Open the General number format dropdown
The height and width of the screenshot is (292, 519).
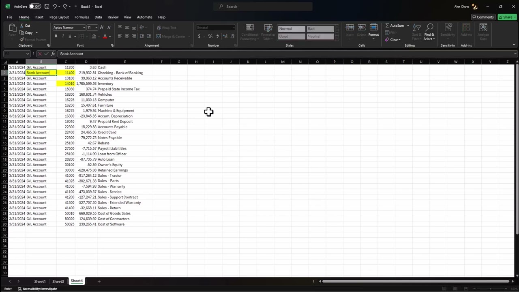coord(233,28)
